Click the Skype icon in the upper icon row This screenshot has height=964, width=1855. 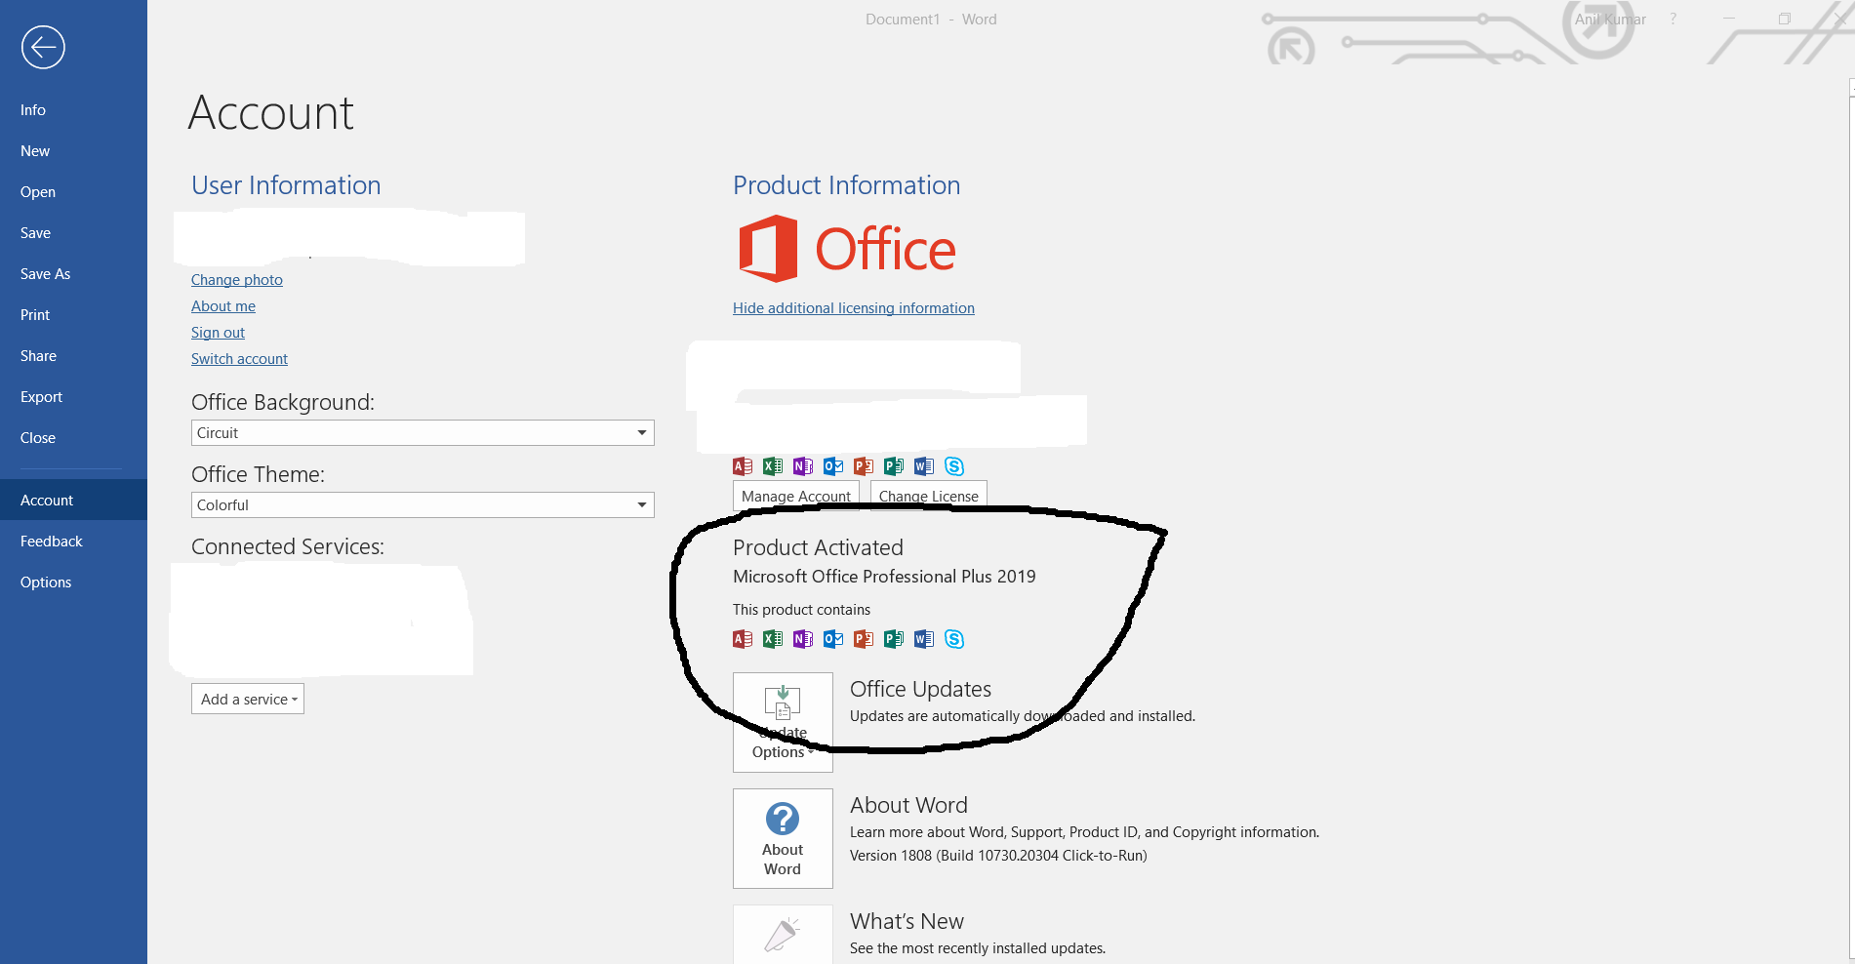coord(954,466)
